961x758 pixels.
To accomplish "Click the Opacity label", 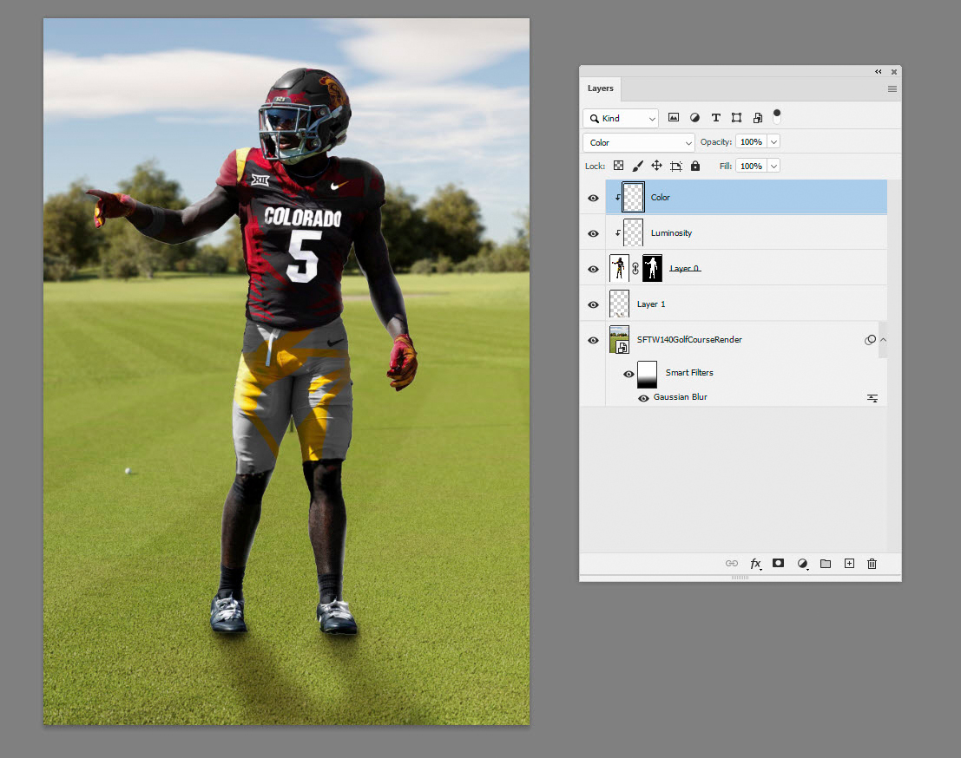I will point(716,142).
